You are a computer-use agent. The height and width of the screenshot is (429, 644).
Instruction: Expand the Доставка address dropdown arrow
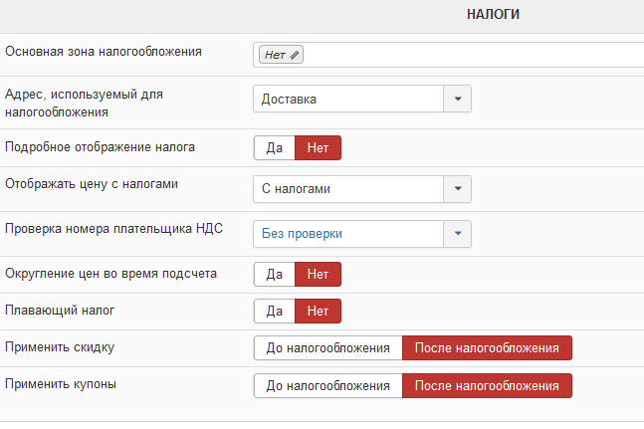tap(458, 99)
